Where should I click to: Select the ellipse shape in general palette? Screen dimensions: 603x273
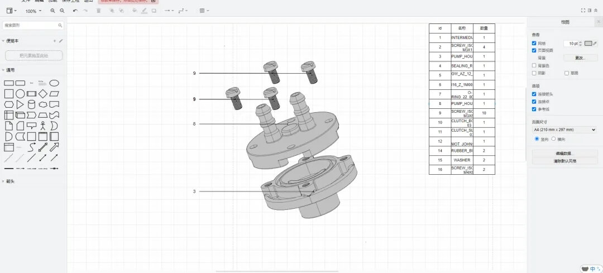54,83
